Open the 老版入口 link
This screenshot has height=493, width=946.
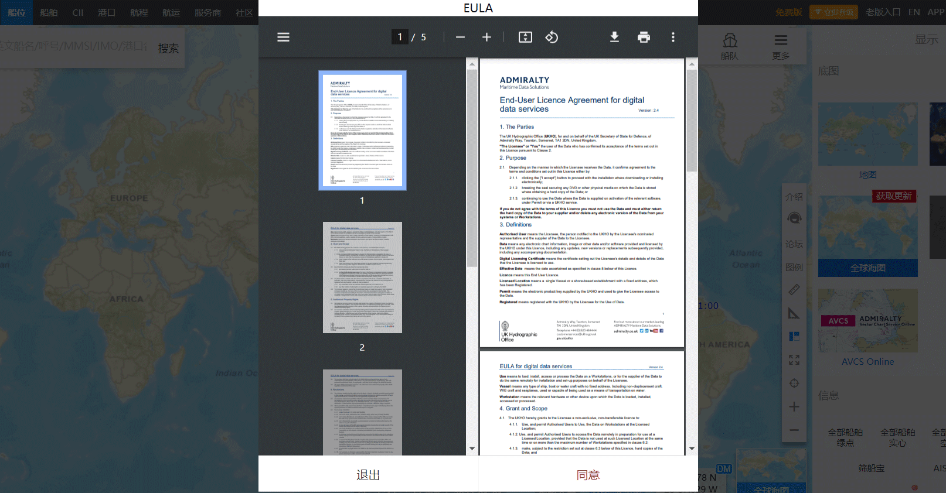[x=883, y=12]
